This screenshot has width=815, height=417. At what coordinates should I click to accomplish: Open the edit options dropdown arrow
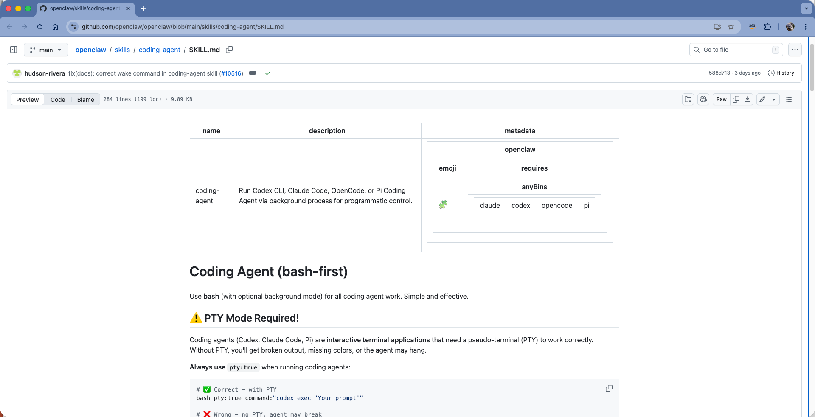(774, 99)
